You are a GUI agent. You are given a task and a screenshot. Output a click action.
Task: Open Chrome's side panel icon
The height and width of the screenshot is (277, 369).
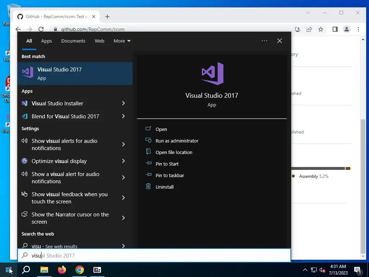click(335, 29)
